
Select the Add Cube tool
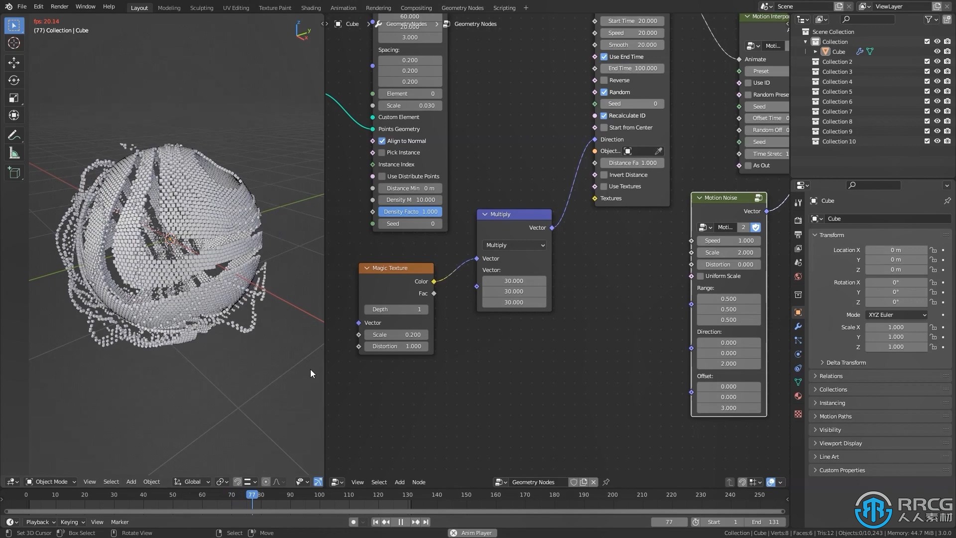(14, 173)
